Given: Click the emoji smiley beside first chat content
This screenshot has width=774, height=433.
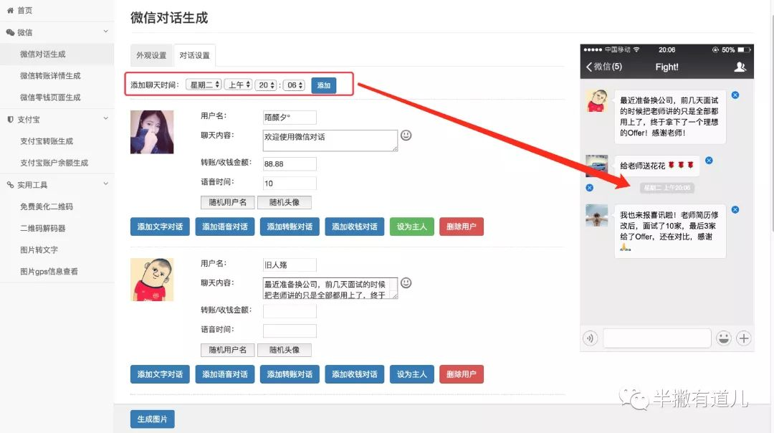Looking at the screenshot, I should click(x=406, y=135).
